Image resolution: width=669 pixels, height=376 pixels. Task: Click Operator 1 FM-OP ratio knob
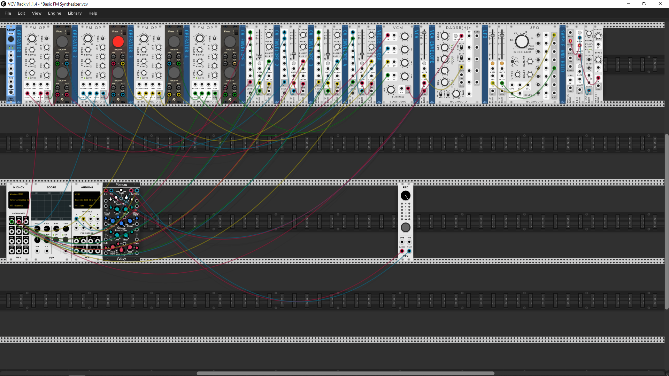point(32,38)
